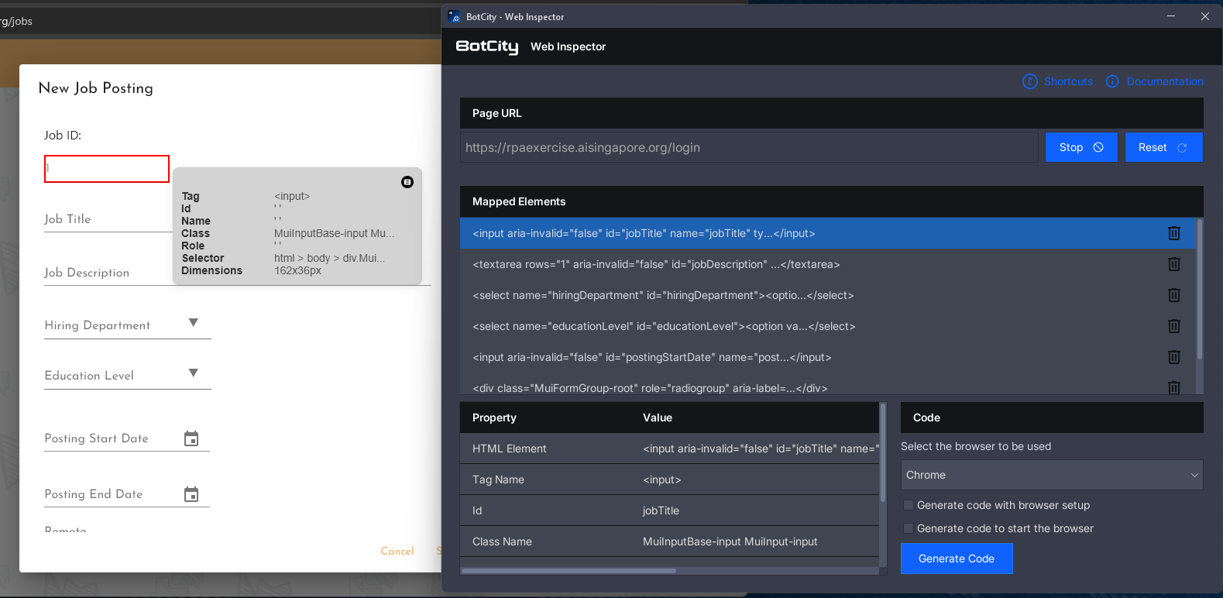Delete the jobTitle mapped element via trash icon
The height and width of the screenshot is (598, 1223).
tap(1173, 233)
